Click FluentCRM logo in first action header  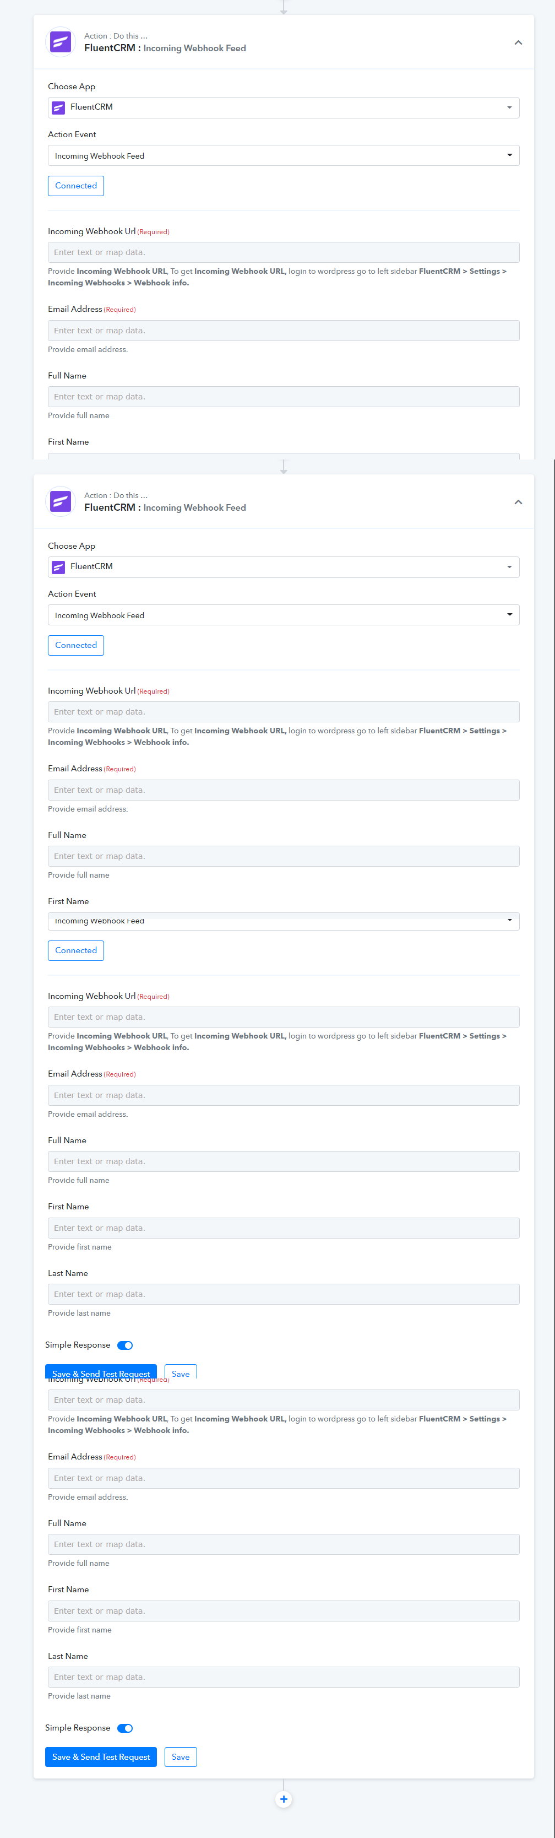tap(61, 42)
